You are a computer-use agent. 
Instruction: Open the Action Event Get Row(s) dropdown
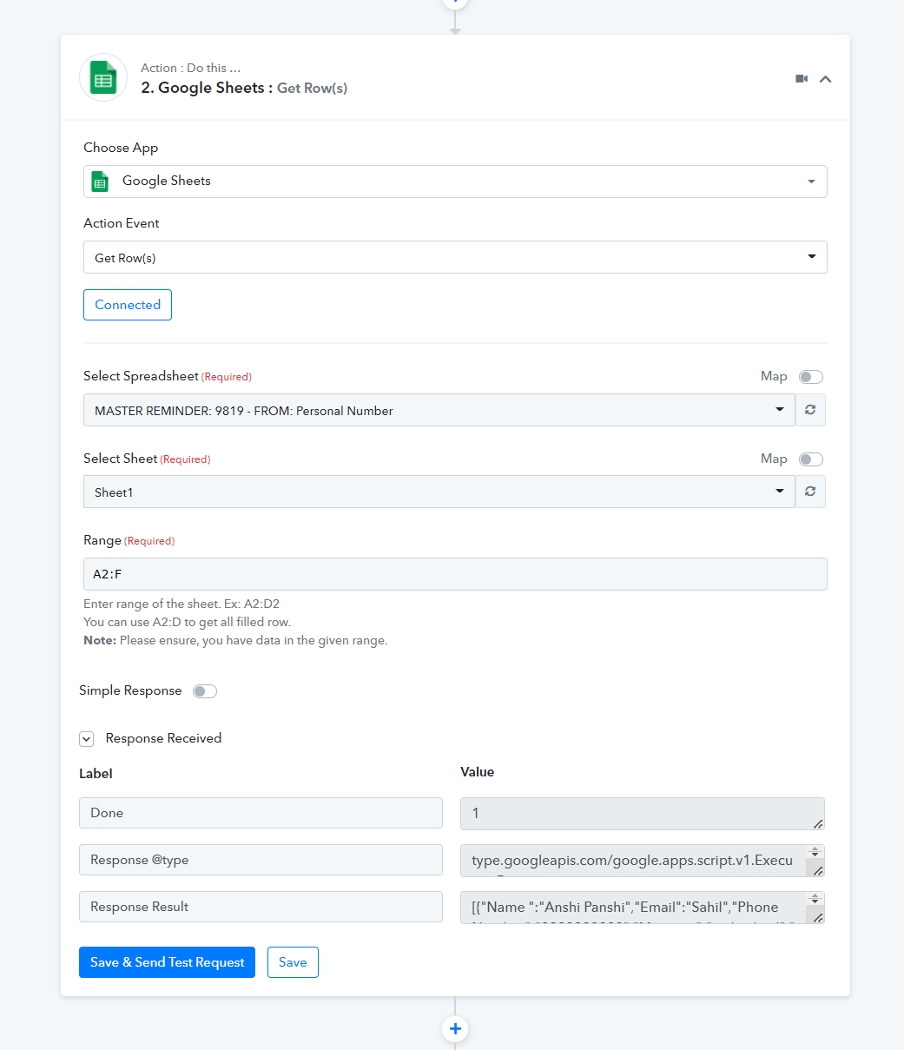[455, 257]
